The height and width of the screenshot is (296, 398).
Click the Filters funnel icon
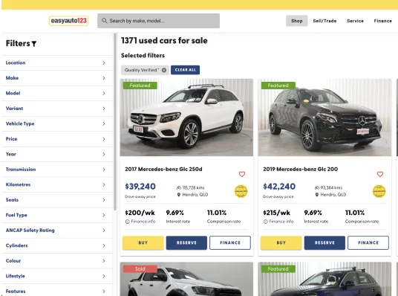click(x=34, y=44)
